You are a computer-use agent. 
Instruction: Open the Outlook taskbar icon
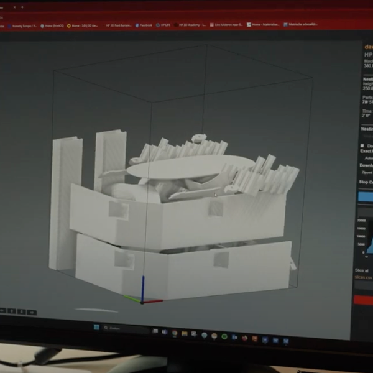(x=234, y=338)
